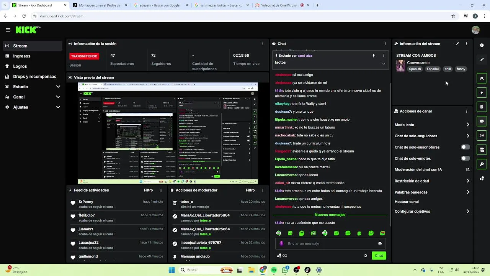The image size is (490, 276).
Task: Select the pencil edit icon in the right toolbar
Action: click(482, 60)
